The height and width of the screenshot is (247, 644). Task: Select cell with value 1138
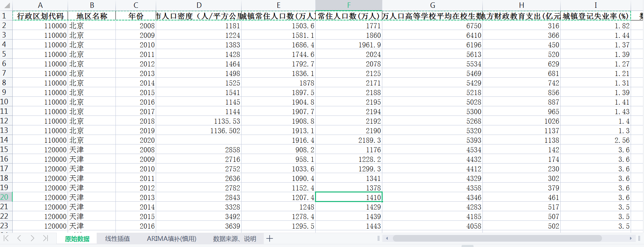tap(522, 140)
